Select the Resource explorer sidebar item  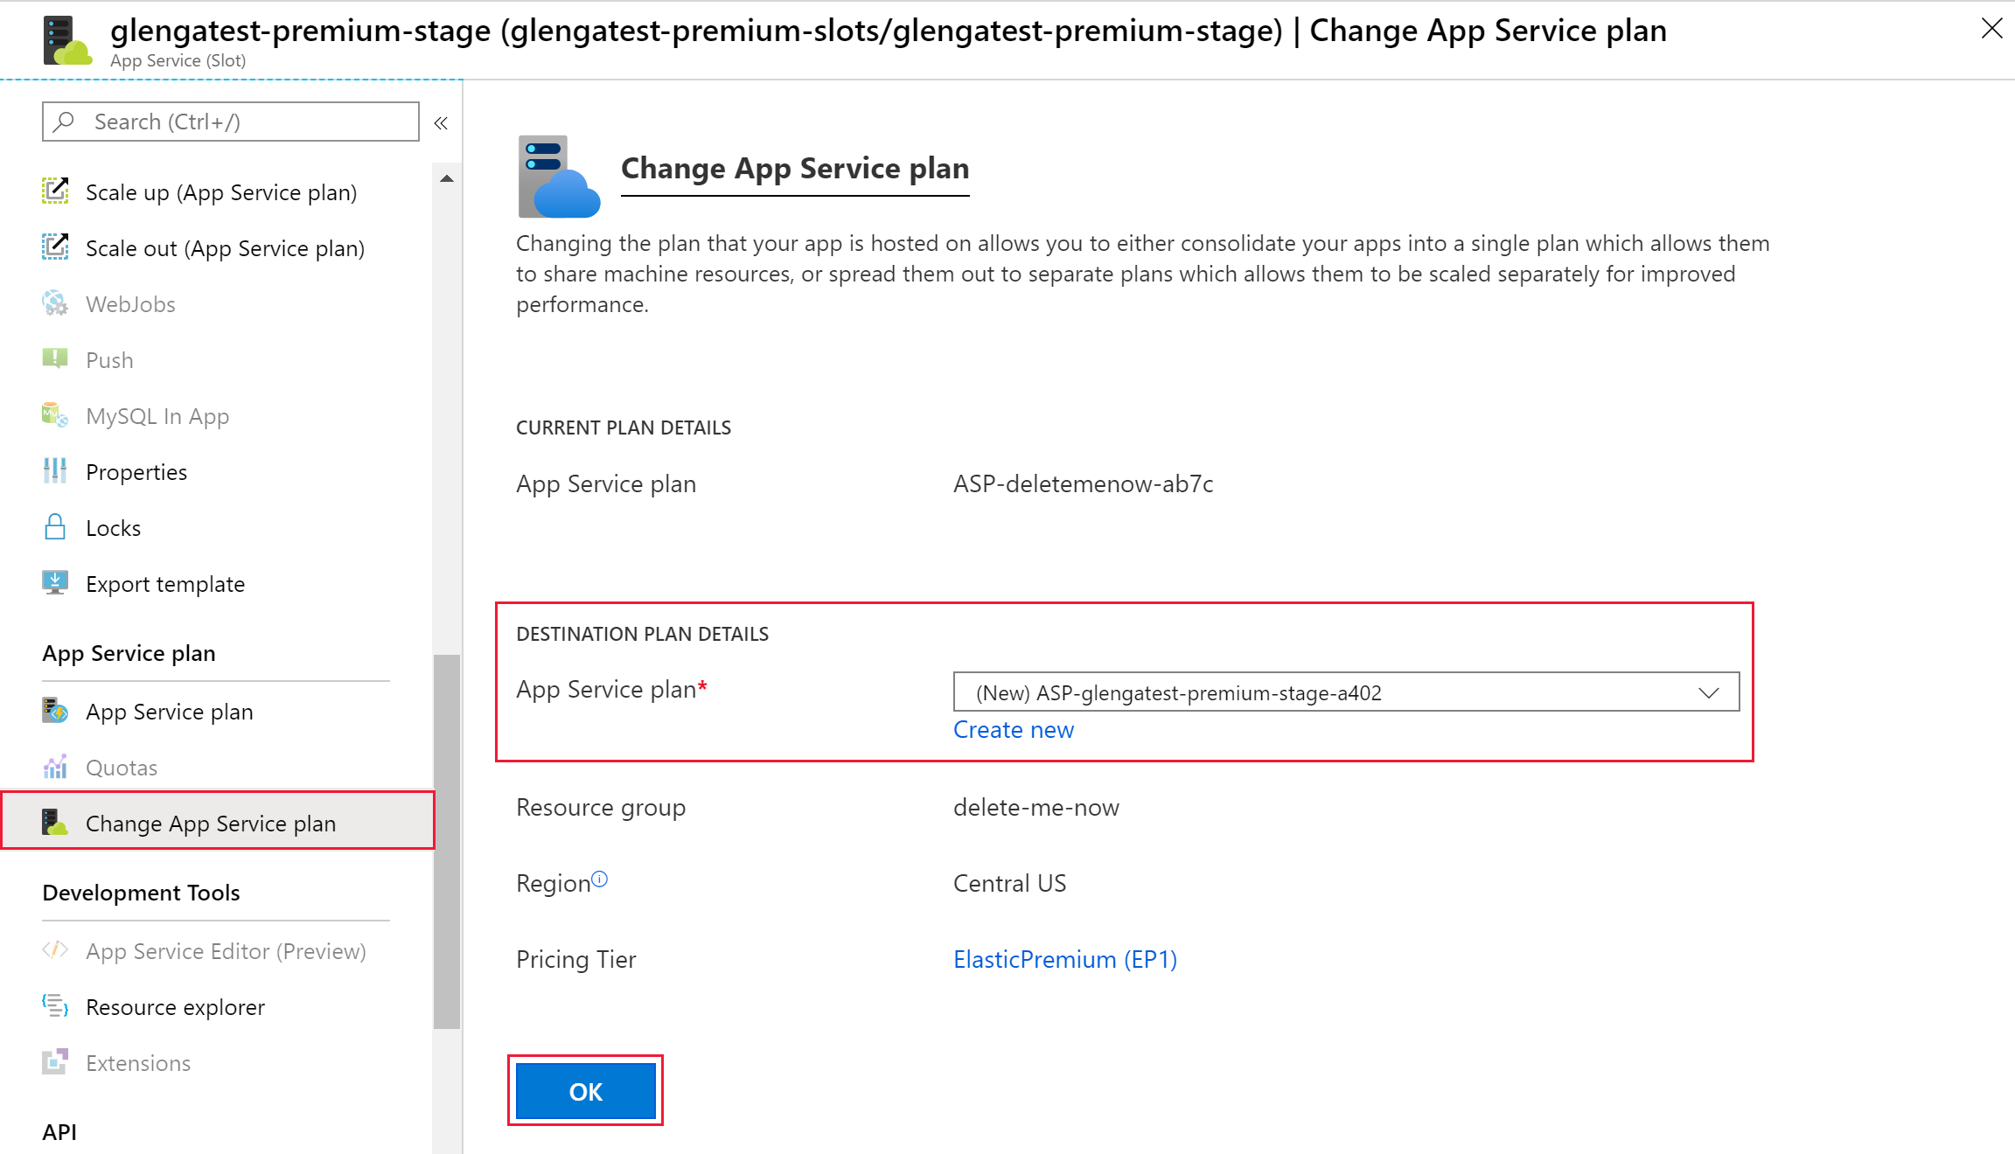174,1006
